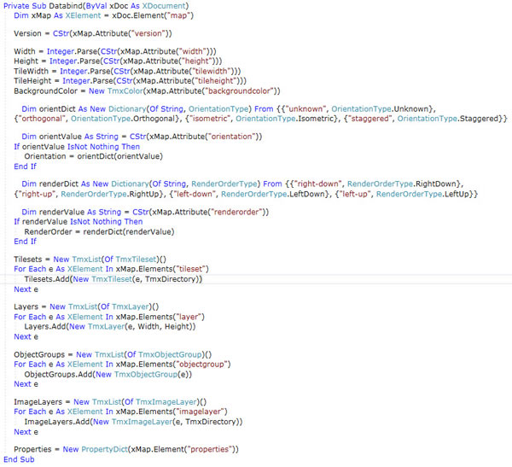Click the 'Dim orientValue As String' line
512x467 pixels.
point(142,137)
